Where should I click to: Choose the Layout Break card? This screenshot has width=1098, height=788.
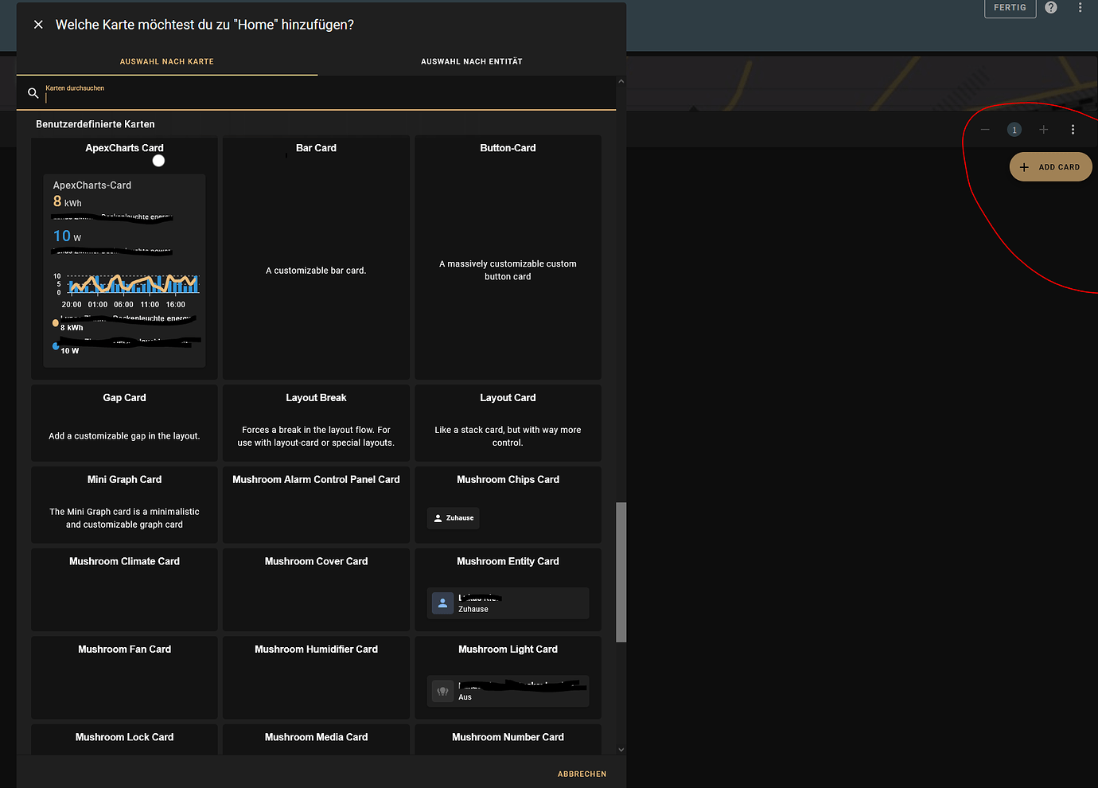pyautogui.click(x=316, y=423)
